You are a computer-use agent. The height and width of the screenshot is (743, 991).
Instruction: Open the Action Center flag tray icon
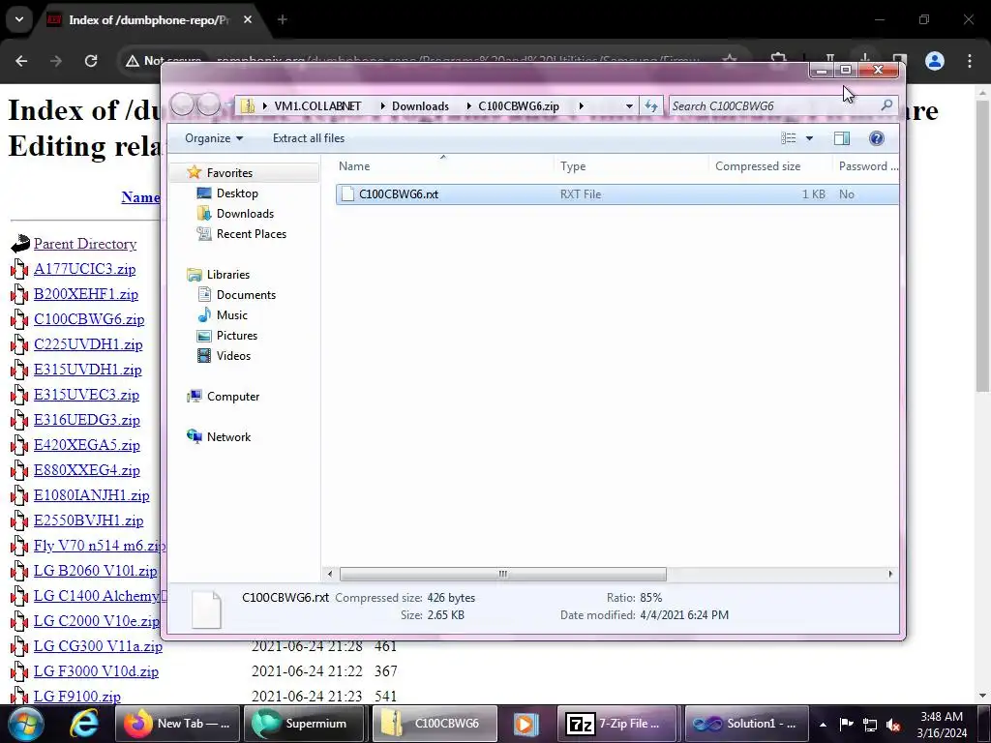(x=846, y=725)
